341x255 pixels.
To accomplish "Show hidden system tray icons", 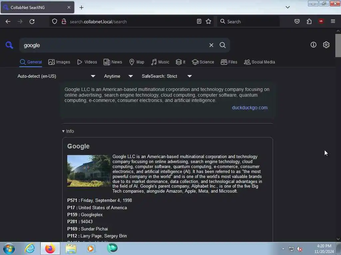I will pyautogui.click(x=283, y=249).
